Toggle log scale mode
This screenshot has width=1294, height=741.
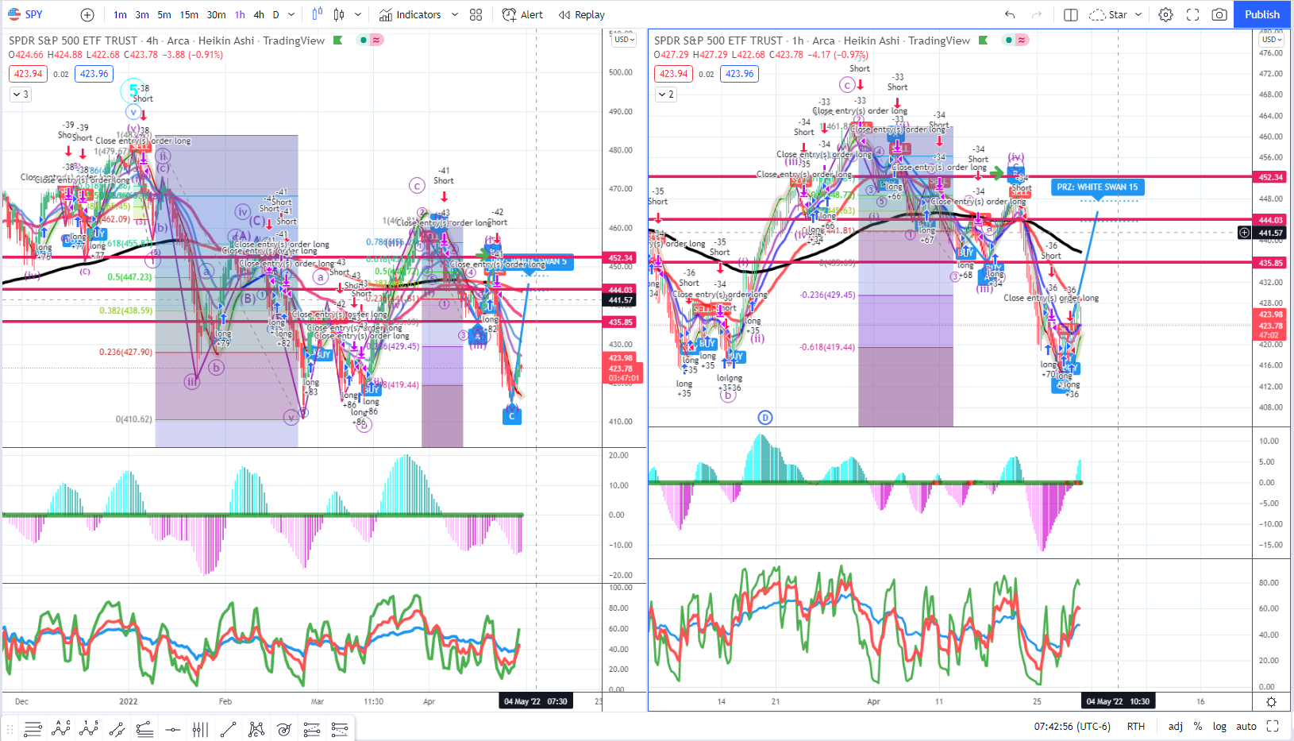pyautogui.click(x=1219, y=726)
